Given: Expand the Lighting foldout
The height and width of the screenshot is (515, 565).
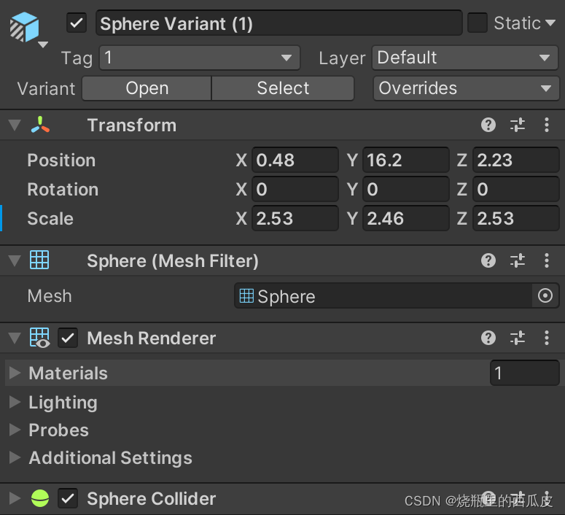Looking at the screenshot, I should pyautogui.click(x=15, y=402).
